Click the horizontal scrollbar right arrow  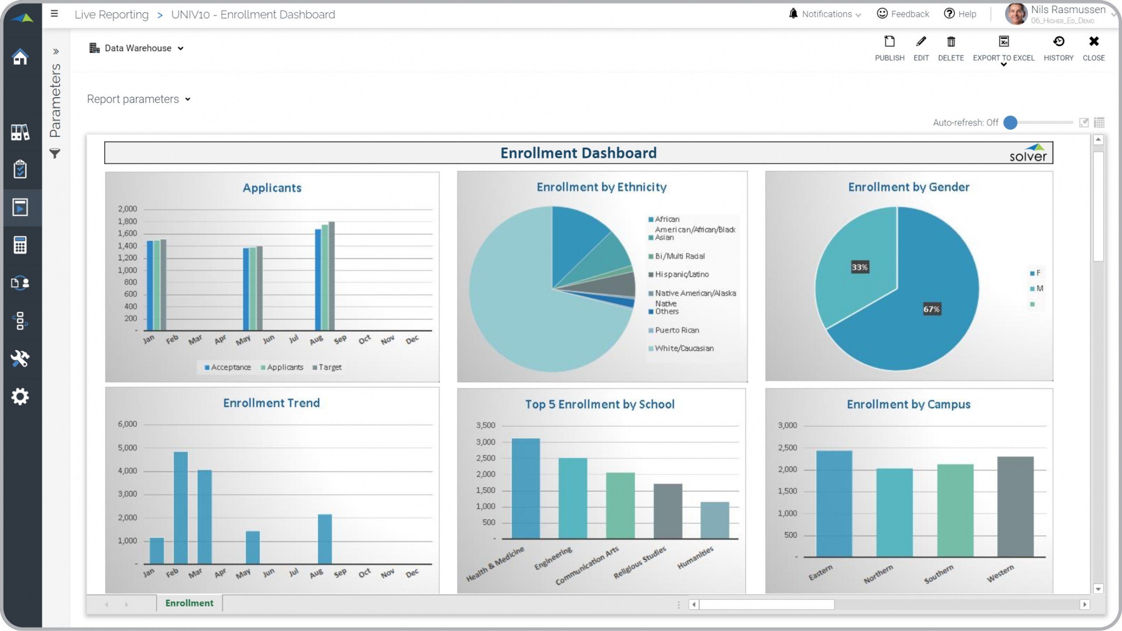pos(1084,604)
